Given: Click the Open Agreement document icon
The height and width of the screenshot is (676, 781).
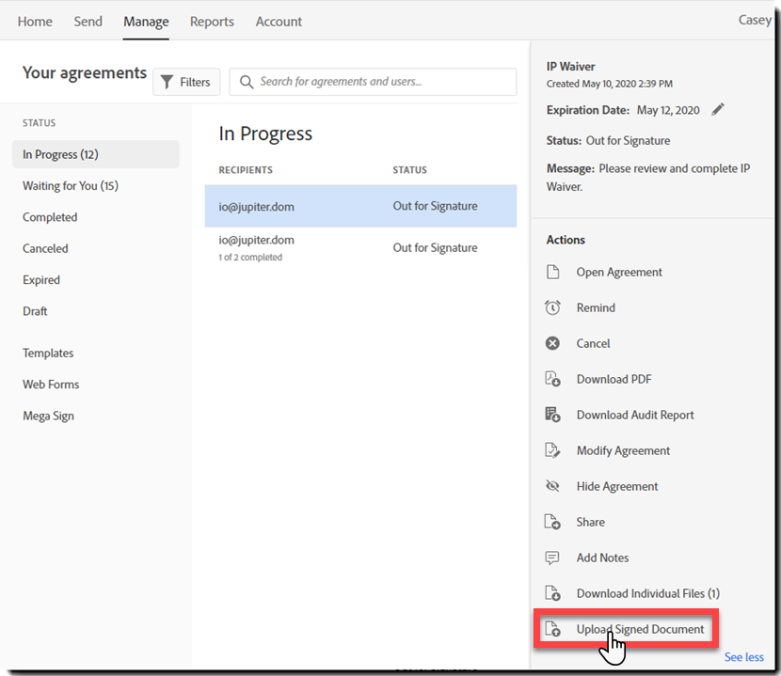Looking at the screenshot, I should pyautogui.click(x=553, y=272).
